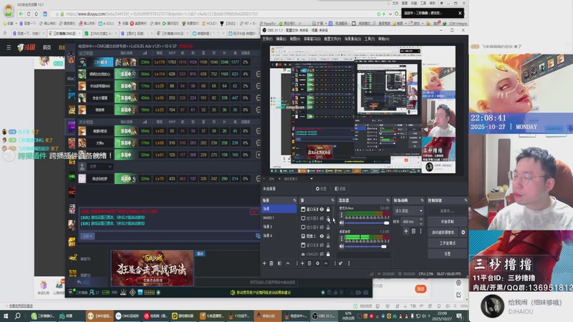Open OBS preview scale dropdown below preview
573x322 pixels.
[x=312, y=179]
